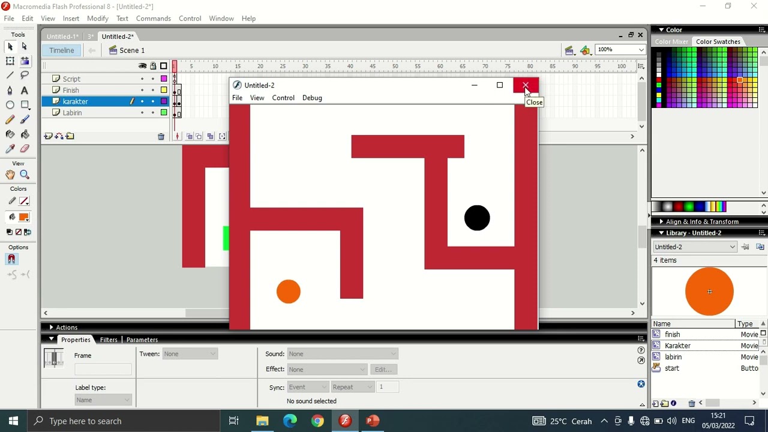Switch to the Filters tab
This screenshot has width=768, height=432.
click(x=109, y=340)
